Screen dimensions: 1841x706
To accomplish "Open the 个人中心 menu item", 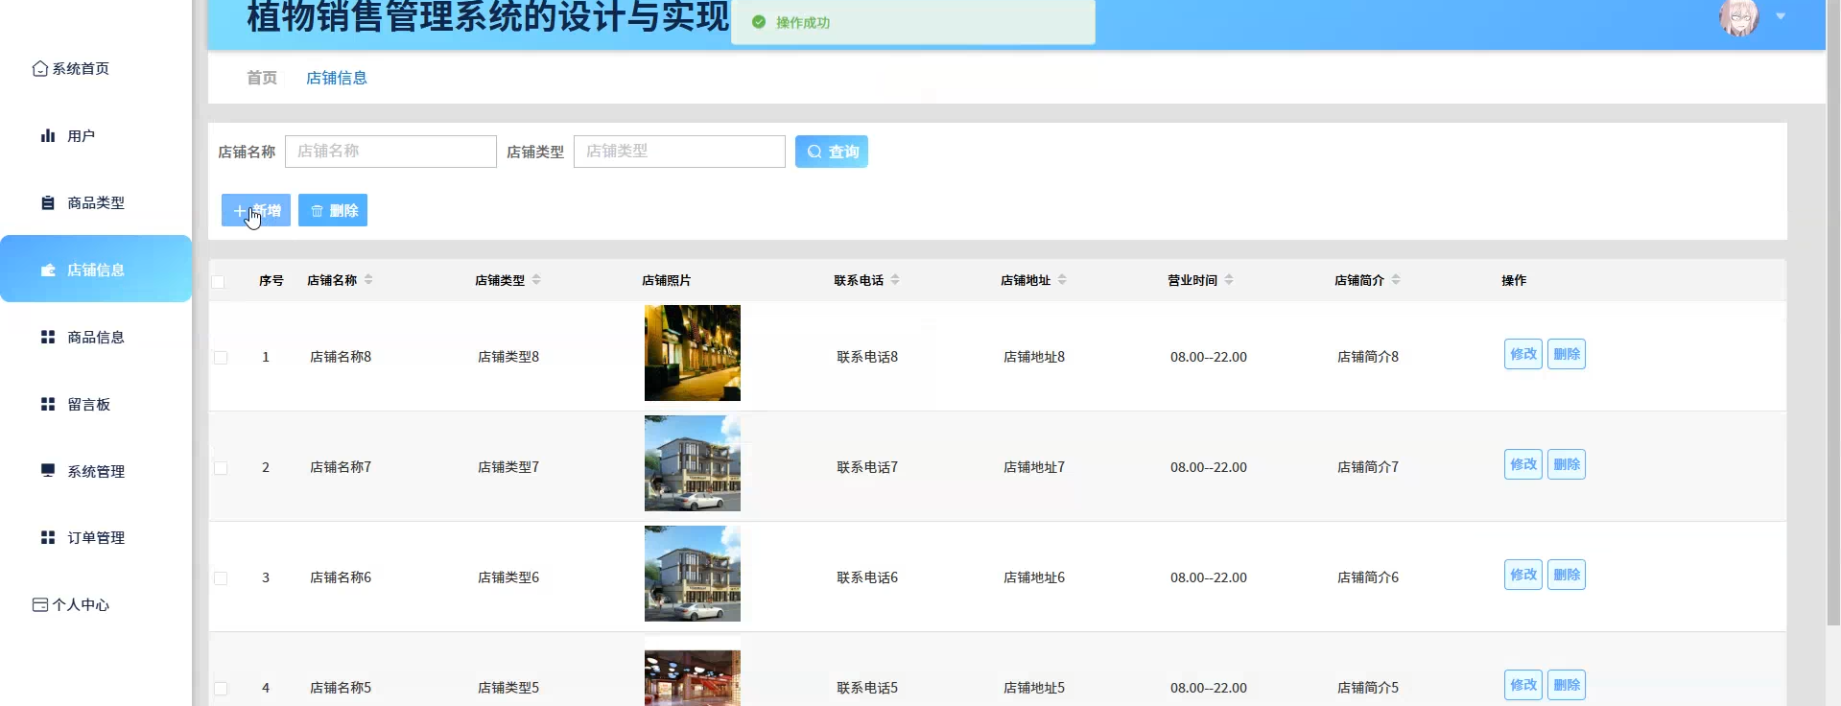I will coord(96,604).
